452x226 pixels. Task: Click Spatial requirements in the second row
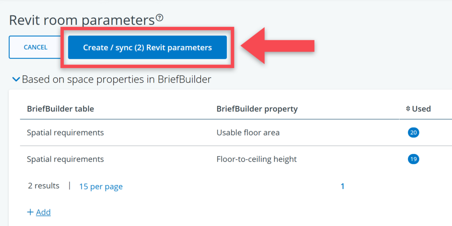[65, 159]
